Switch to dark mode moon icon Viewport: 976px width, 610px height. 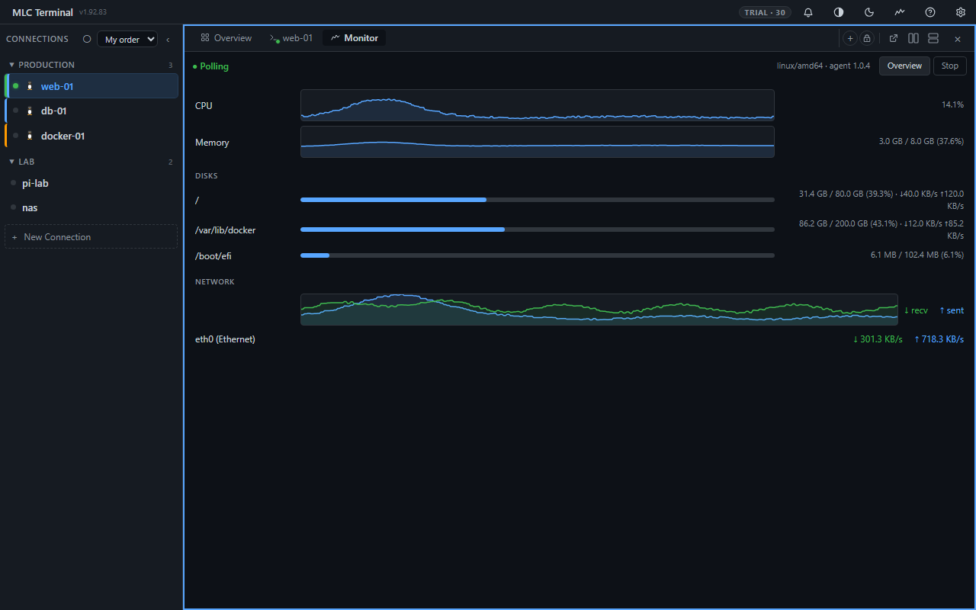pos(869,12)
